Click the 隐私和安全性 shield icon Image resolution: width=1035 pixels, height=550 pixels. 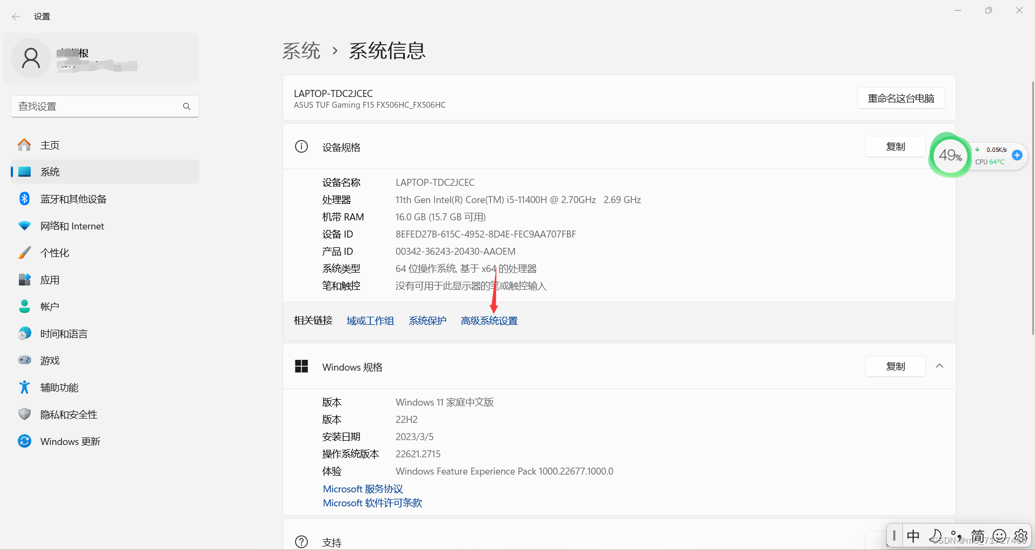(x=24, y=414)
